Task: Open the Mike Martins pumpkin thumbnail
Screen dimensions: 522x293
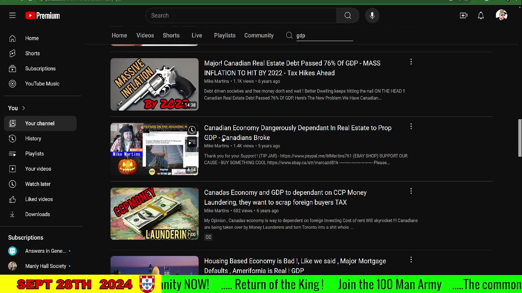Action: pyautogui.click(x=155, y=149)
